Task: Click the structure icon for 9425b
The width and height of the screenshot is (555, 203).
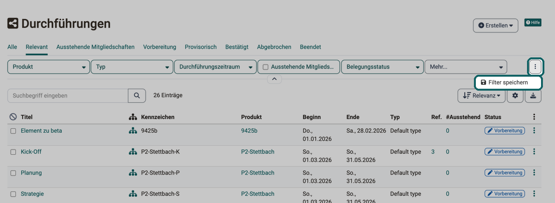Action: [133, 131]
